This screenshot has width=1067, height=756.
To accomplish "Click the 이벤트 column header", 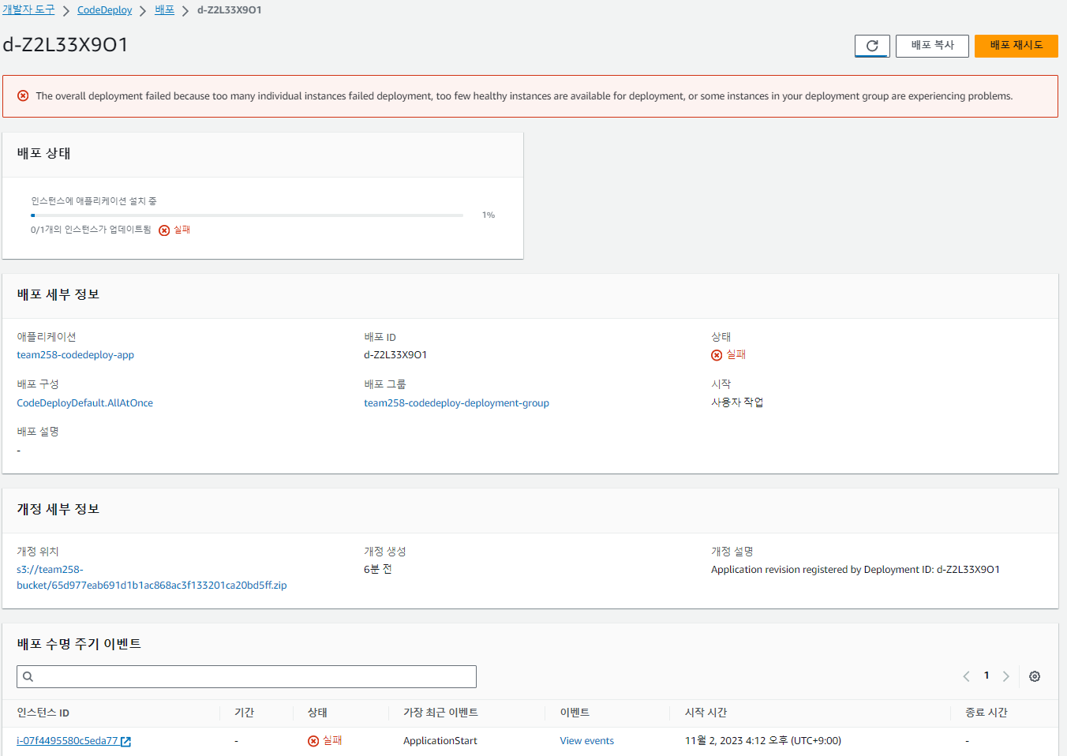I will (x=575, y=713).
